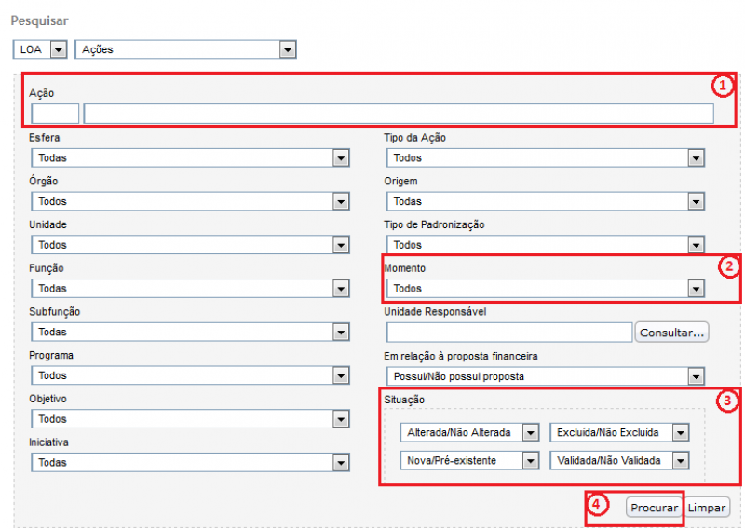Screen dimensions: 745x530
Task: Open the Esfera dropdown
Action: click(x=190, y=158)
